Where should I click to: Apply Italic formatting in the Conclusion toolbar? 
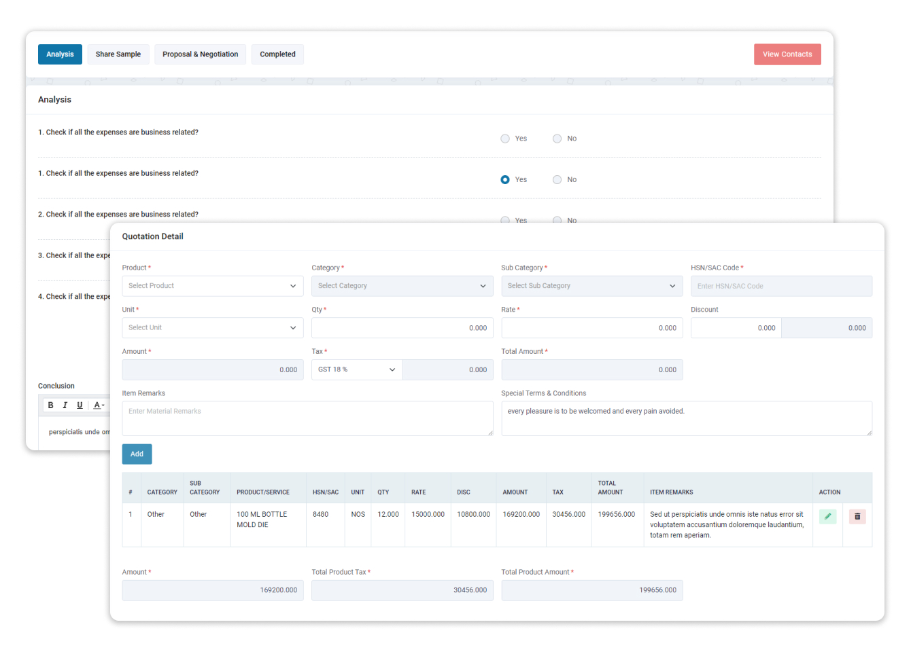pos(65,405)
